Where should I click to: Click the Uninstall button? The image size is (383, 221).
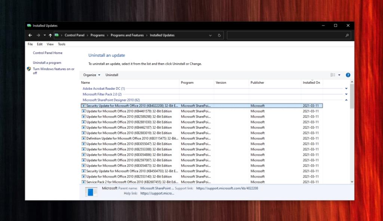[x=112, y=75]
